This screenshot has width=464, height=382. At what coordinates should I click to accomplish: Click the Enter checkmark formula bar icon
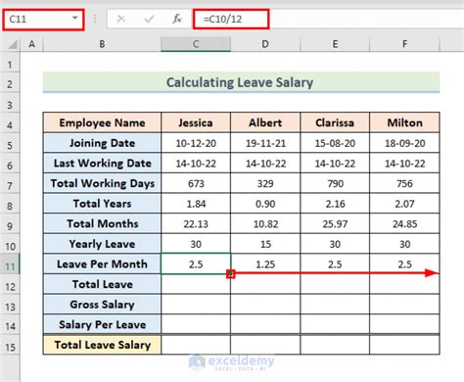pyautogui.click(x=149, y=19)
